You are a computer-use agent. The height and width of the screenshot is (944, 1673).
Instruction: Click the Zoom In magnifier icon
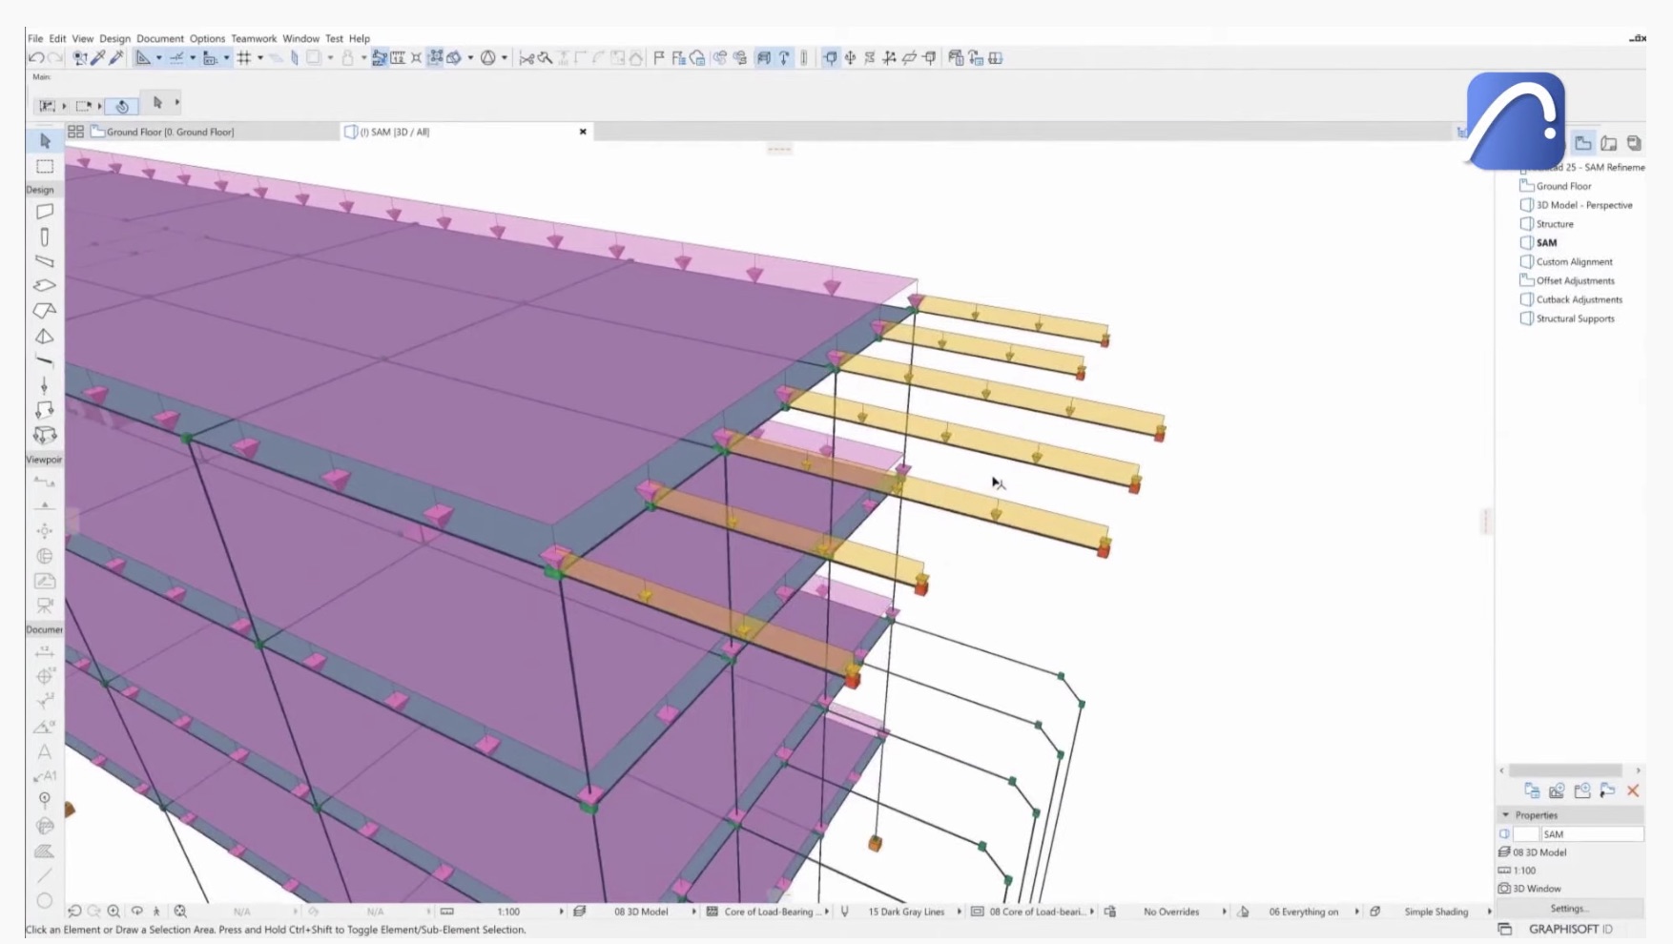(x=114, y=912)
